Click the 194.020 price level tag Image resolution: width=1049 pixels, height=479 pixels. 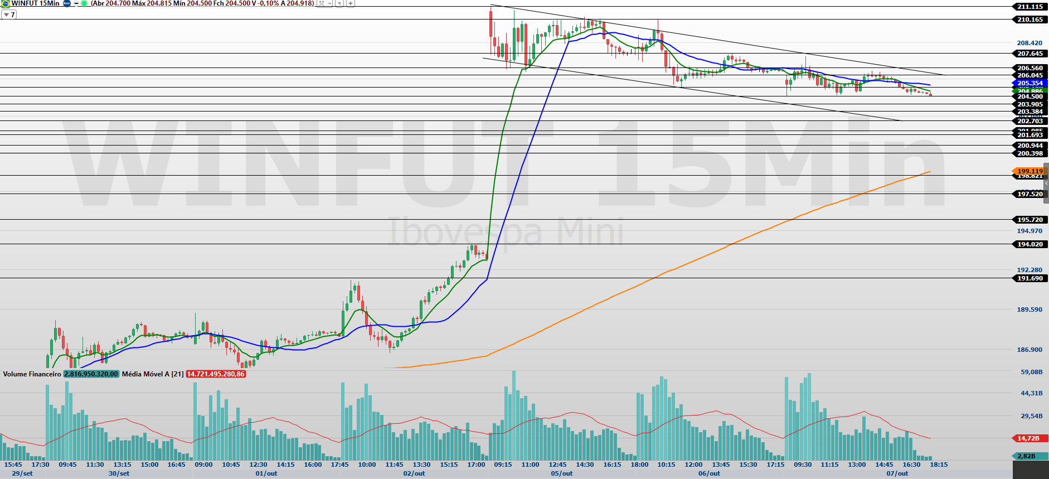click(1029, 244)
